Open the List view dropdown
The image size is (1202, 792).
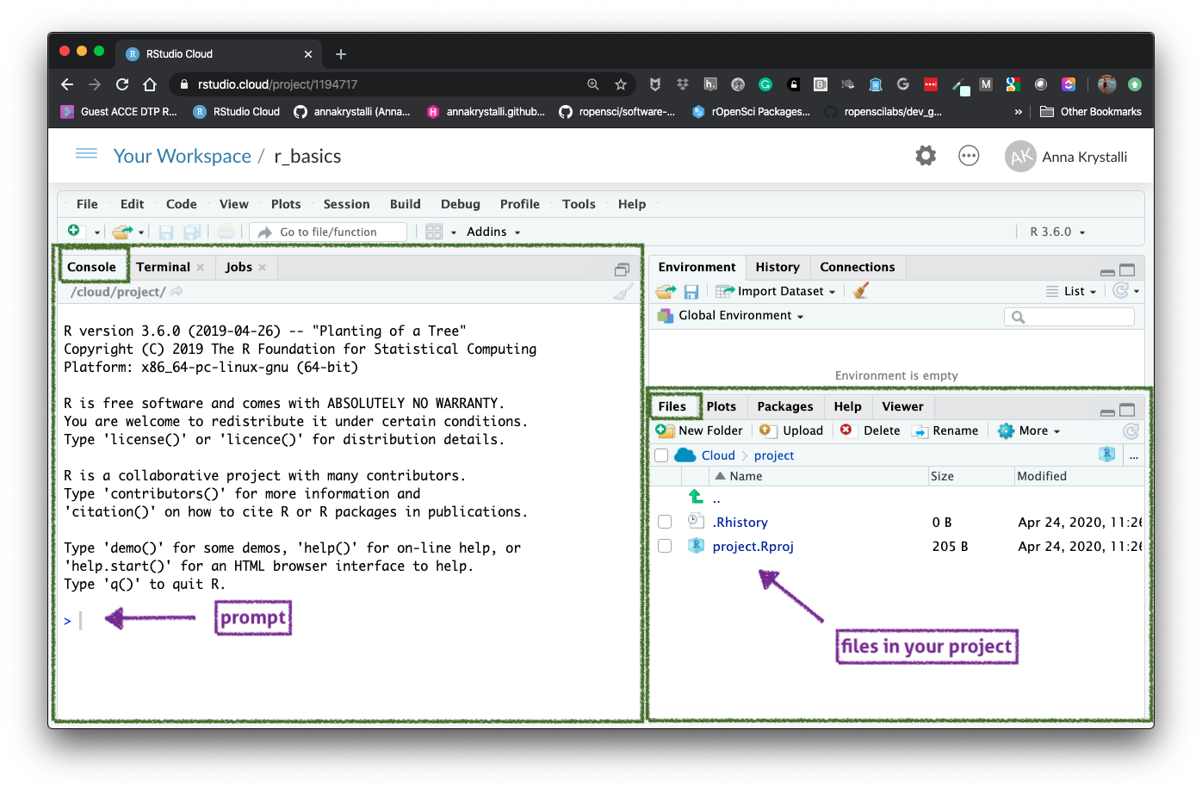click(x=1071, y=291)
